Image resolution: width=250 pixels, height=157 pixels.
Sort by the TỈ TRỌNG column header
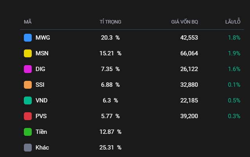[111, 22]
